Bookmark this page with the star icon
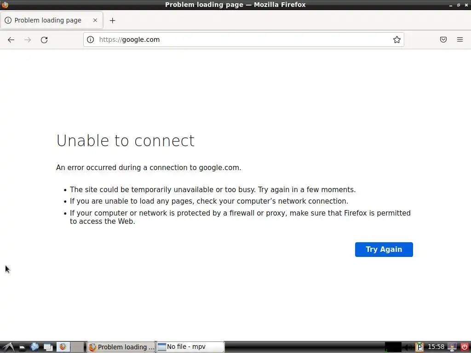Image resolution: width=471 pixels, height=353 pixels. coord(397,40)
